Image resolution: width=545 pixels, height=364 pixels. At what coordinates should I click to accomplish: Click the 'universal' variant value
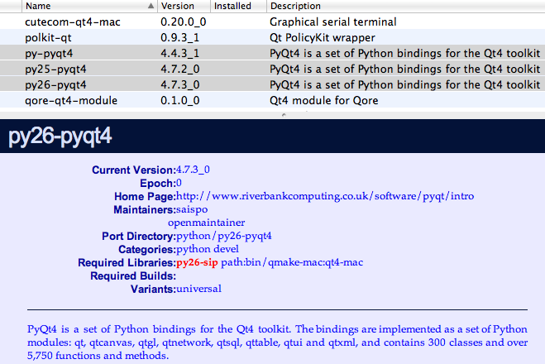[198, 289]
